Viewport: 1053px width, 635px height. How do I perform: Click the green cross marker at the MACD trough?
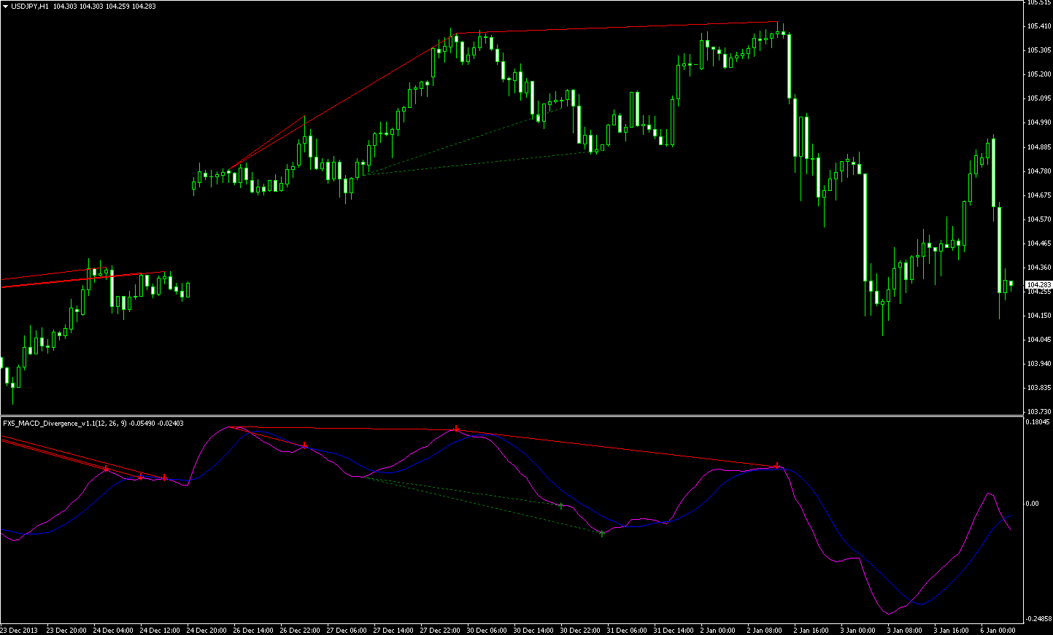tap(602, 534)
